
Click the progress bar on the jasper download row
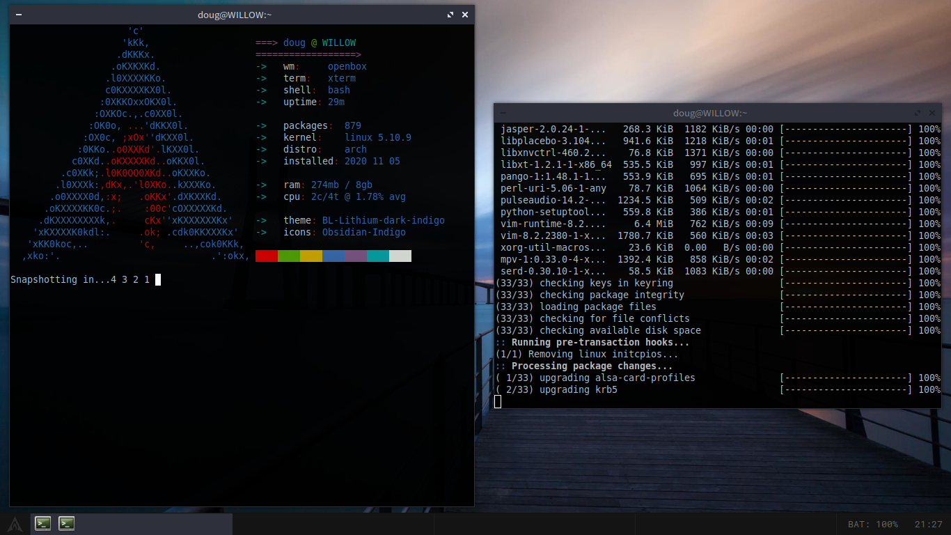click(x=846, y=129)
